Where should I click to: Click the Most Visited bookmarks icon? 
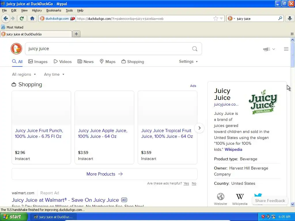click(x=3, y=27)
